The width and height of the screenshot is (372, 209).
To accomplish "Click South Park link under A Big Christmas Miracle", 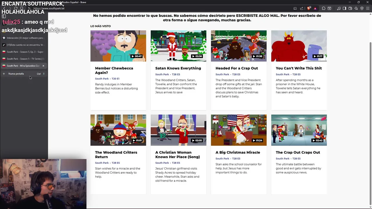I will [222, 158].
